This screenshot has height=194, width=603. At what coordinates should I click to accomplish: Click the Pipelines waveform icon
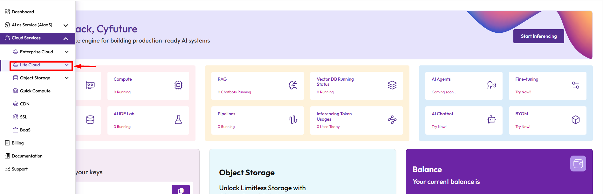click(x=293, y=120)
